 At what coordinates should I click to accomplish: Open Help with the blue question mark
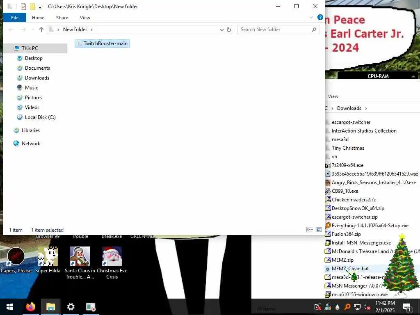pos(320,17)
